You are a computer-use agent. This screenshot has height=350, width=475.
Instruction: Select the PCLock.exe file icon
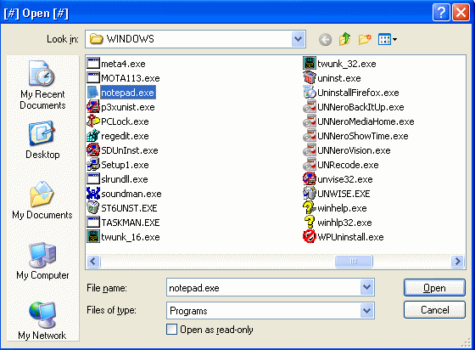tap(93, 121)
